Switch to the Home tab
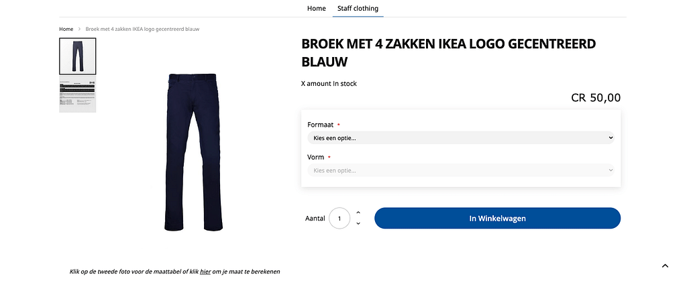687x295 pixels. pyautogui.click(x=316, y=9)
